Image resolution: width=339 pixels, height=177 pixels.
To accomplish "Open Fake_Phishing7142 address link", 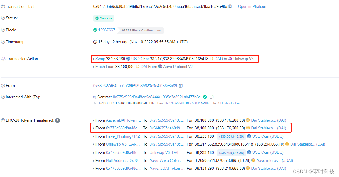I will (123, 136).
